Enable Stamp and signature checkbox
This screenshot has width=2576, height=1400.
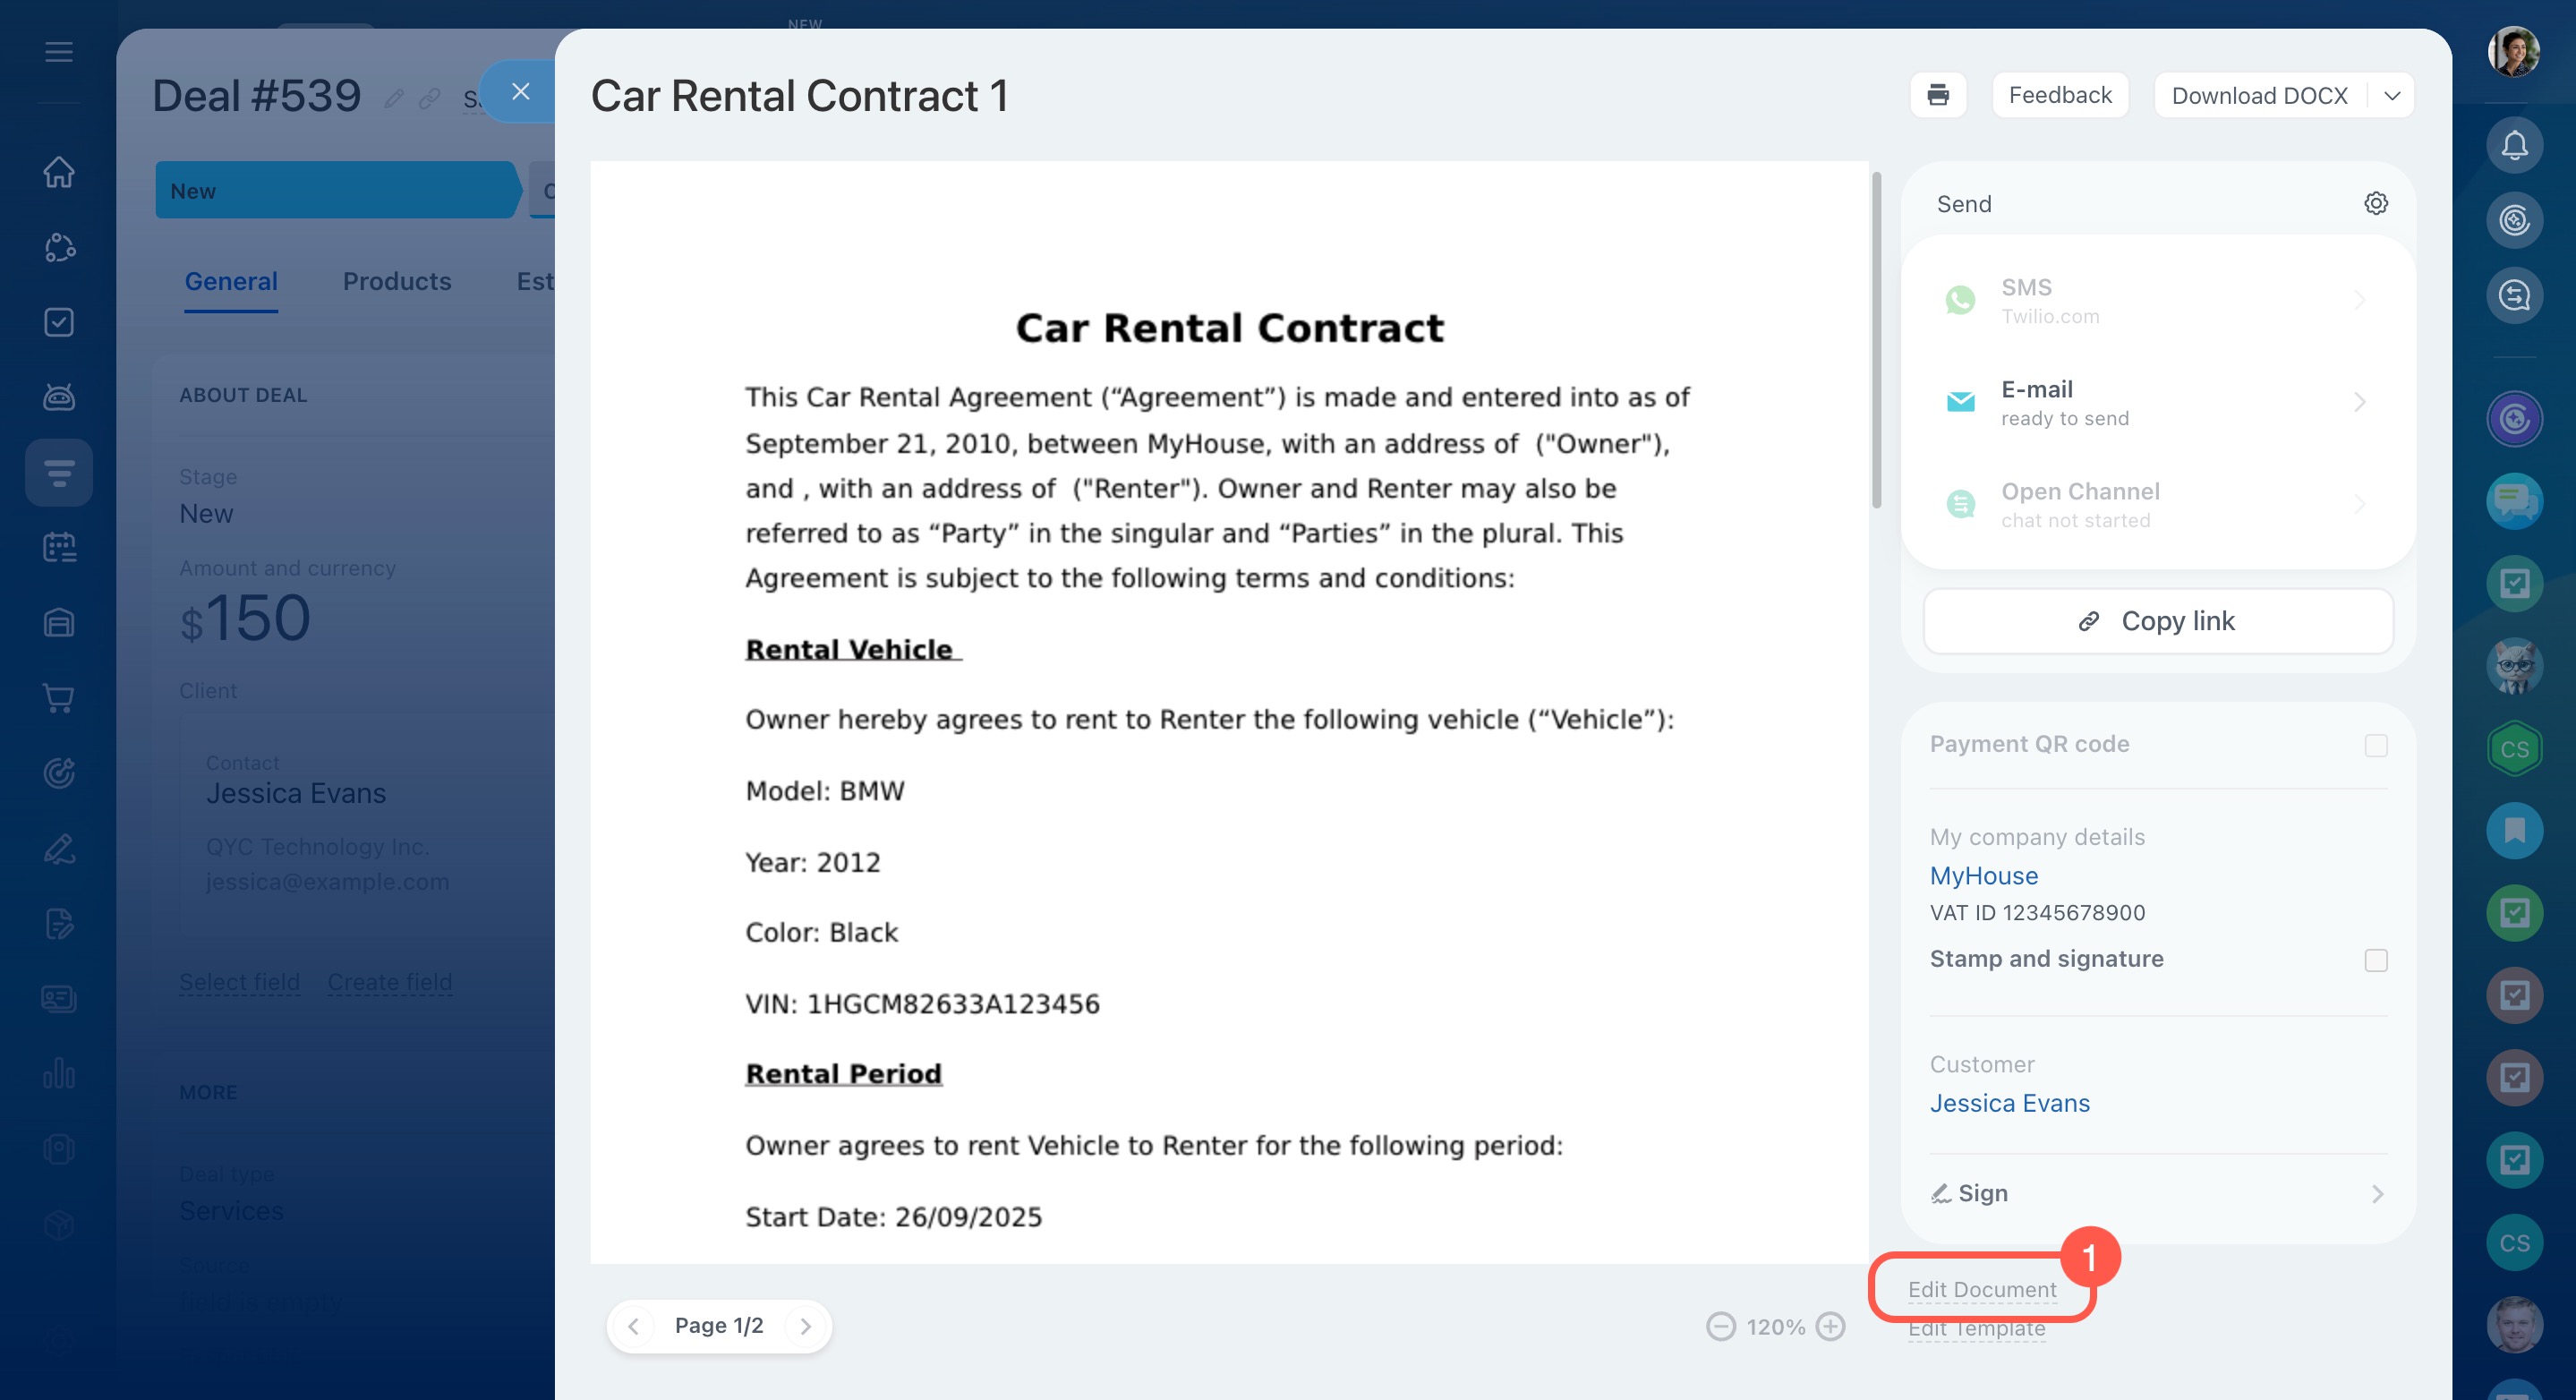[2375, 960]
